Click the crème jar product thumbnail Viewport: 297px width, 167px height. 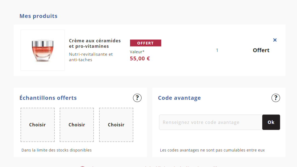pos(43,50)
